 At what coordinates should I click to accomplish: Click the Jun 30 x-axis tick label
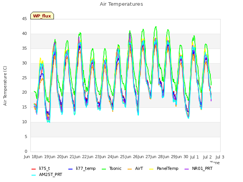point(181,157)
